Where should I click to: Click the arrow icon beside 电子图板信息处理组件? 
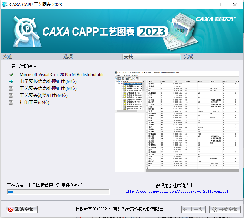pyautogui.click(x=11, y=82)
